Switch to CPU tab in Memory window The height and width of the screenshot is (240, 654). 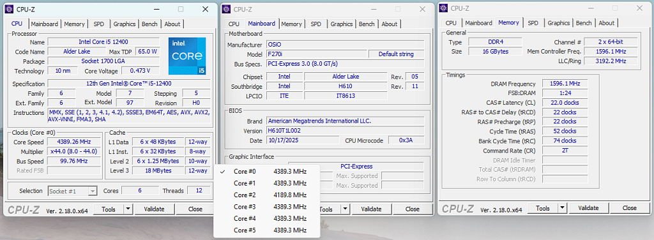(x=452, y=23)
